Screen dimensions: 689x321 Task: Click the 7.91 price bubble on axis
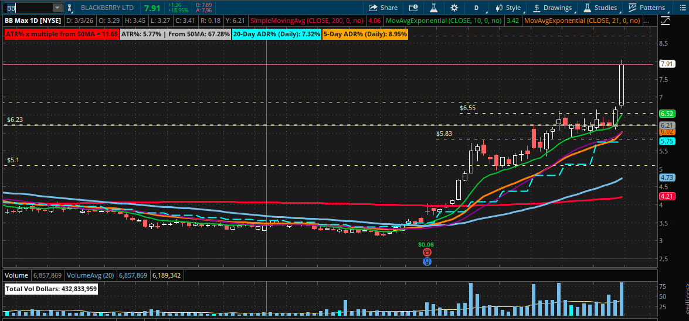coord(667,64)
